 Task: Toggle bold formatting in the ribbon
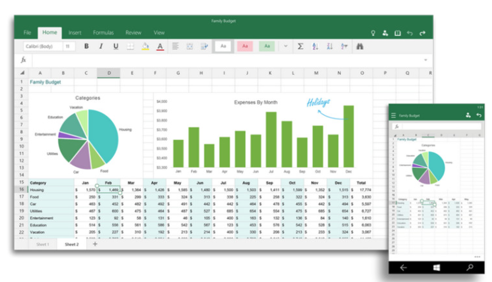[x=86, y=46]
